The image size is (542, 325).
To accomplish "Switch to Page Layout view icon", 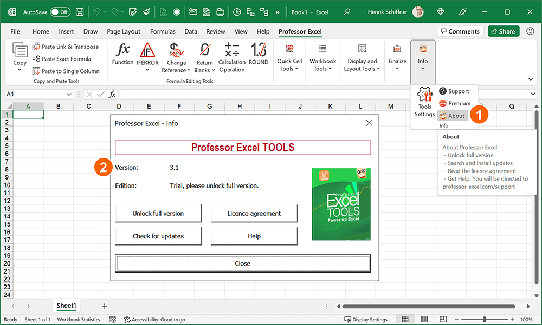I will [424, 319].
